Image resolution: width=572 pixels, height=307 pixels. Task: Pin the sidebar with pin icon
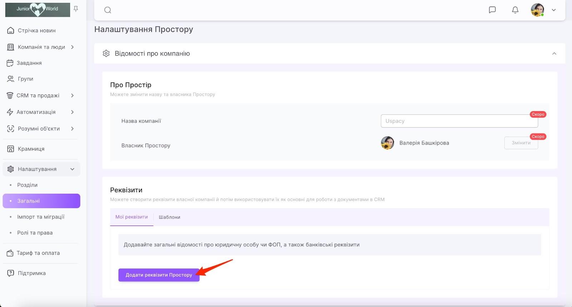tap(76, 9)
